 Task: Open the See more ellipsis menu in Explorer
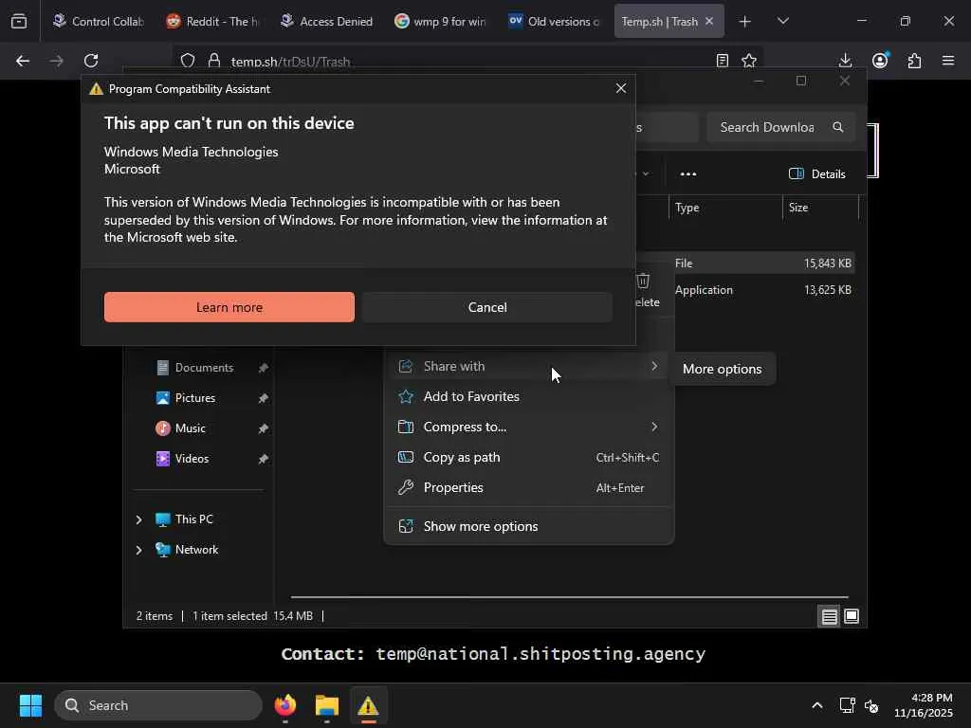tap(688, 174)
